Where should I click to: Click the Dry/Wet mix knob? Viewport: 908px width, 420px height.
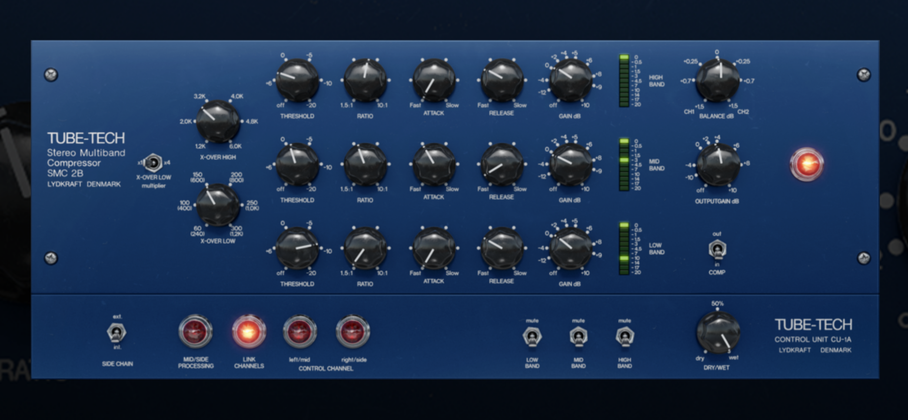(718, 333)
